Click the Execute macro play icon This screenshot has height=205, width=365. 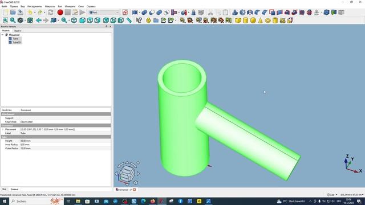click(82, 13)
